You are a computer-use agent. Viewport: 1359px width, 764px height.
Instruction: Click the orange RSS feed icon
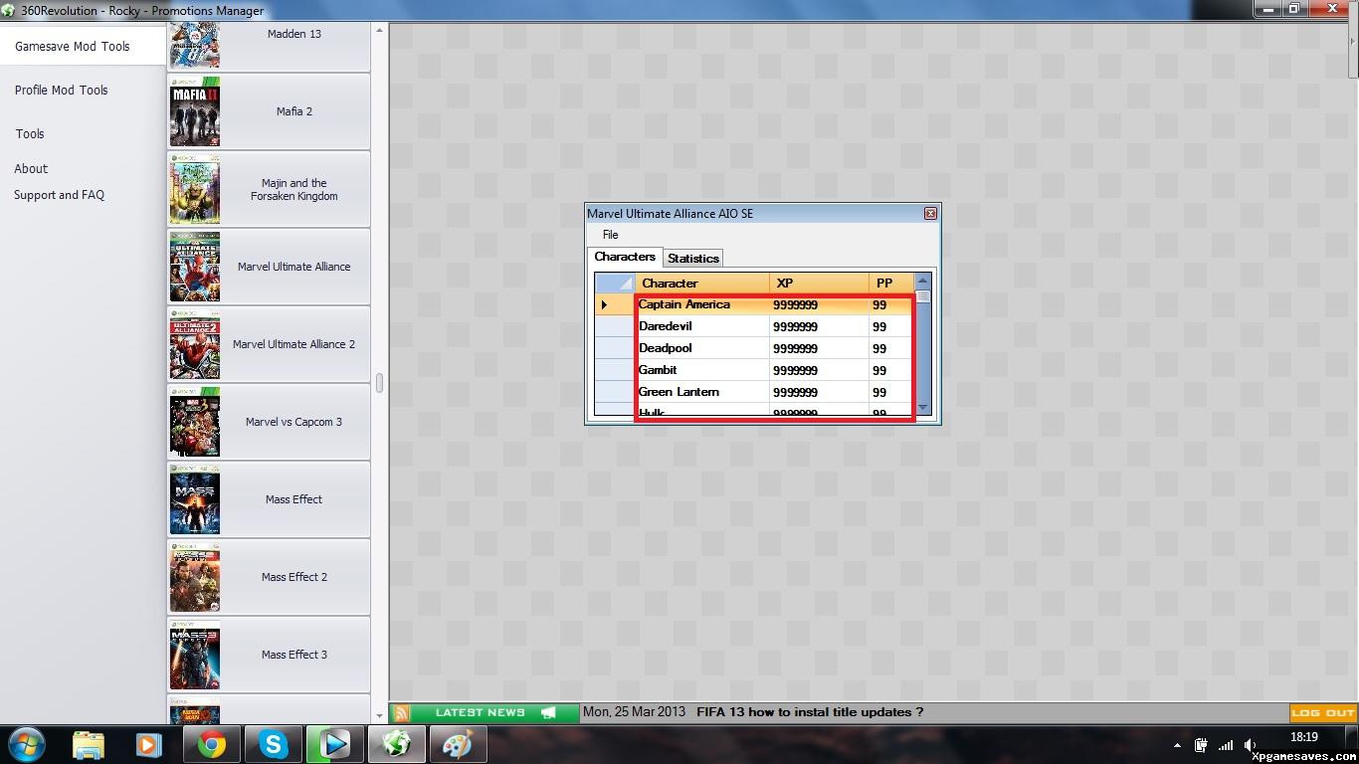click(x=401, y=712)
